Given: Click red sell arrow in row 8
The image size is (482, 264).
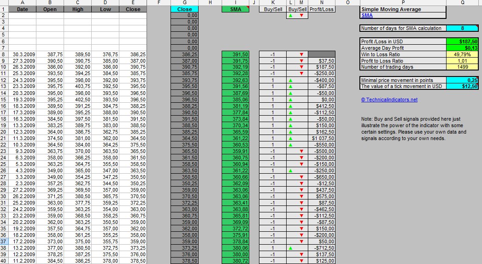Looking at the screenshot, I should (x=301, y=54).
